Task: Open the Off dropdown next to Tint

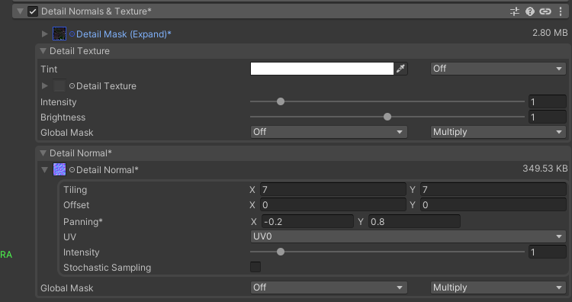Action: 498,69
